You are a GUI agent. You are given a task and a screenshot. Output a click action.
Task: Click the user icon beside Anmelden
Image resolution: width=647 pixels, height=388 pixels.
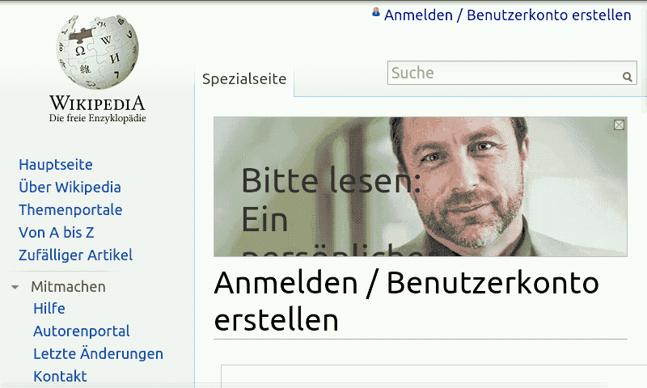tap(376, 12)
